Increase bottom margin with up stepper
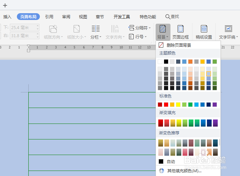Screen dimensions: 240x176 point(38,26)
